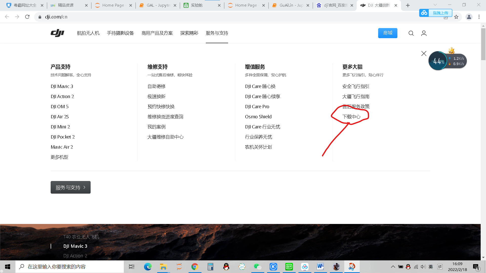The width and height of the screenshot is (486, 273).
Task: Click the Windows taskbar search box
Action: click(70, 267)
